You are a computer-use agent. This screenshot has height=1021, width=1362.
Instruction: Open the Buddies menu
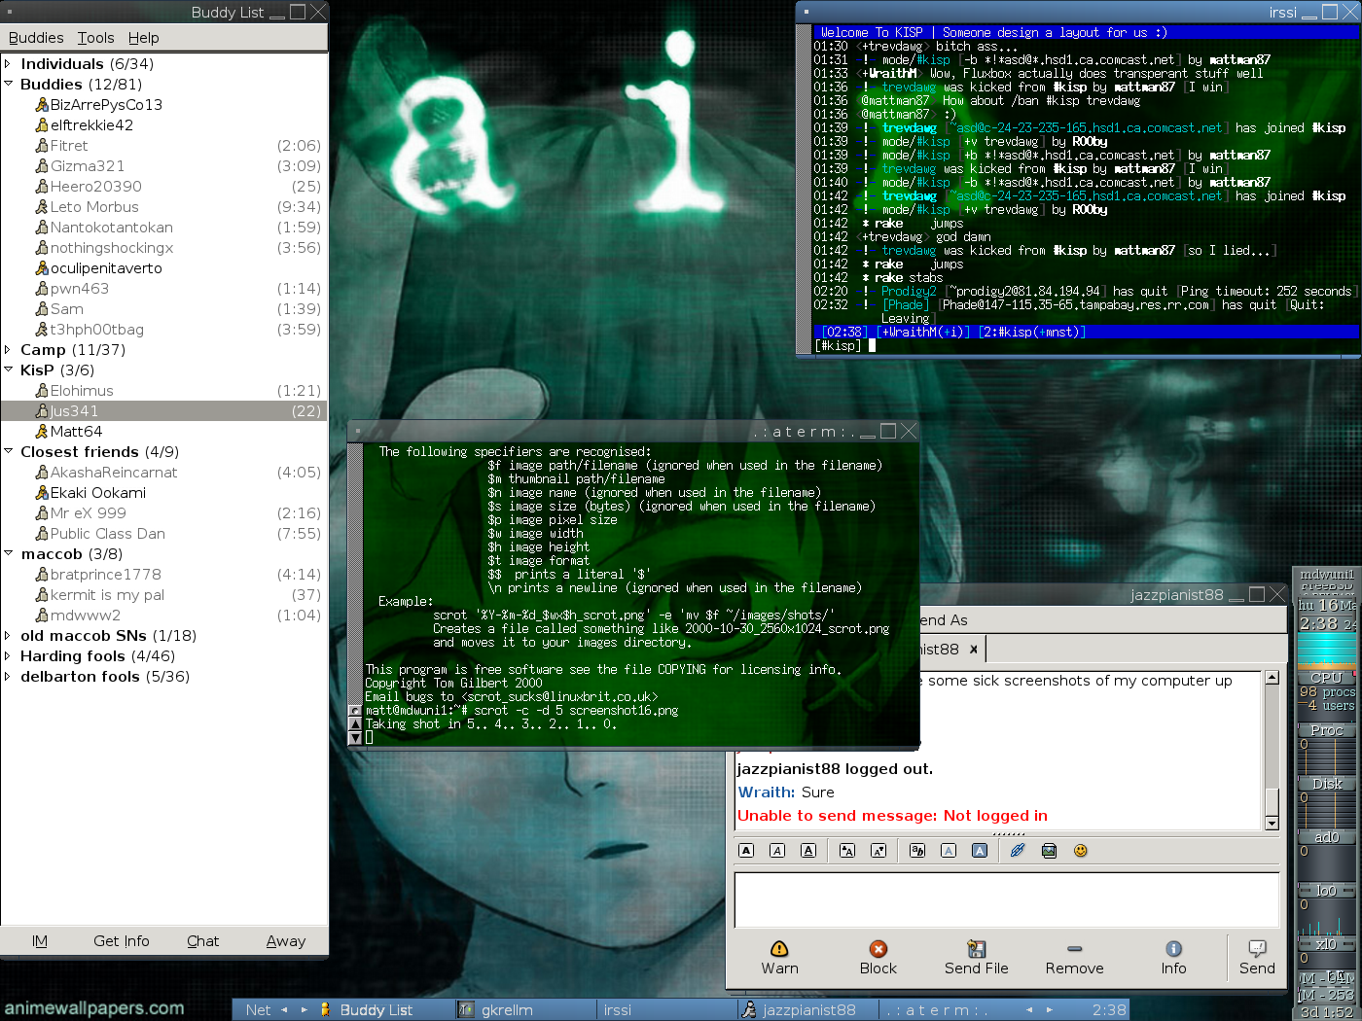click(36, 38)
